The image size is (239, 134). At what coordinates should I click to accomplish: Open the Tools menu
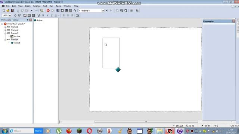[x=58, y=6]
